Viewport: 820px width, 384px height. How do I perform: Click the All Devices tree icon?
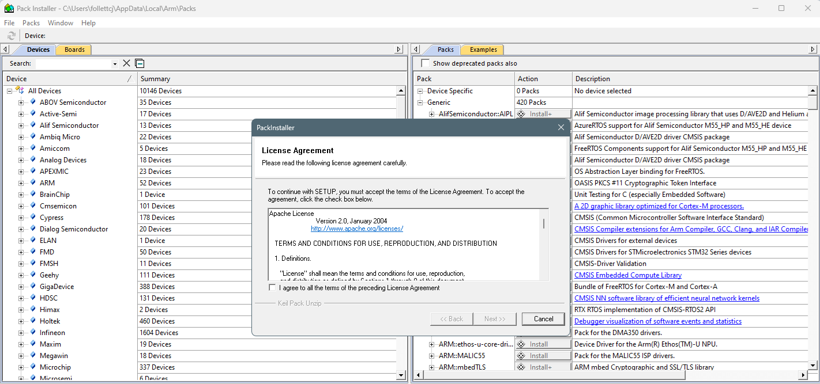(x=20, y=91)
